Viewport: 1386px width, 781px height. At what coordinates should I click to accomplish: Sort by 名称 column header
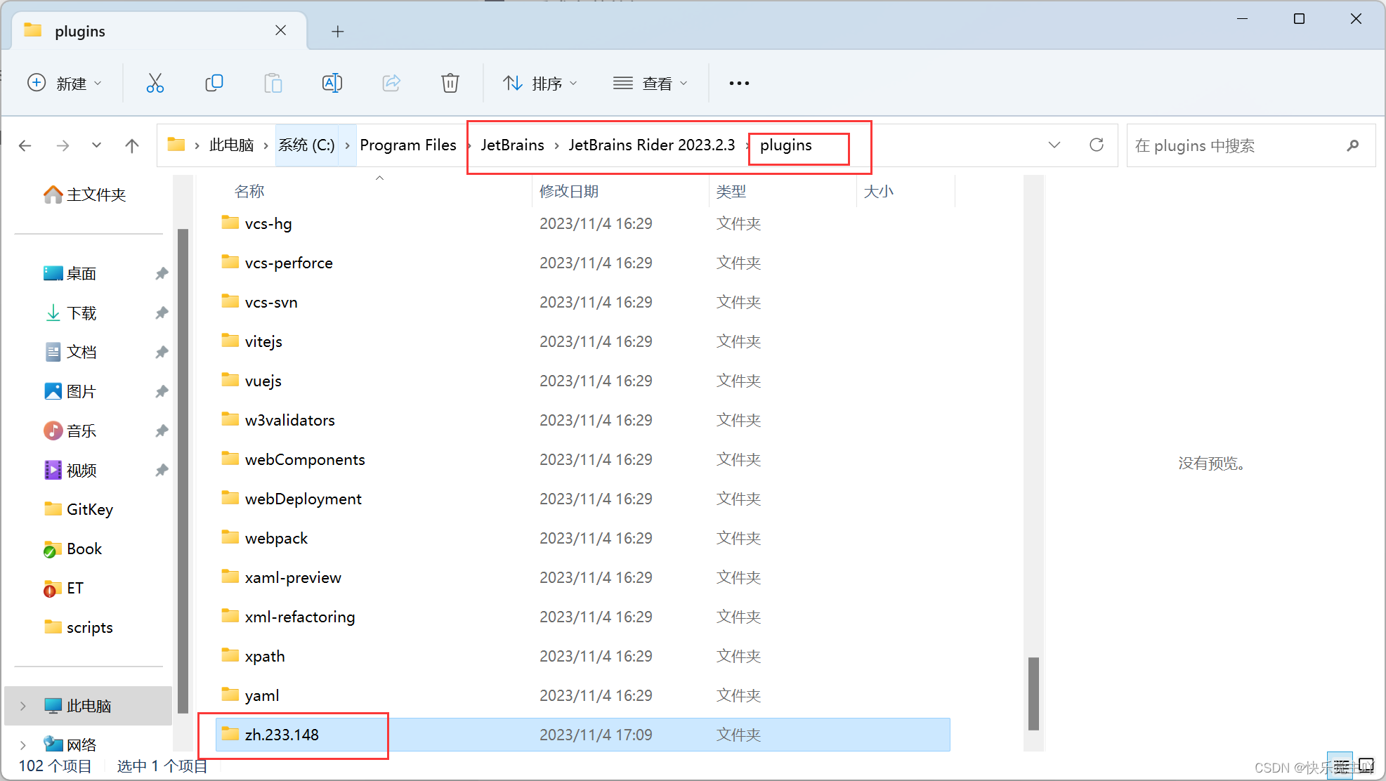pyautogui.click(x=249, y=191)
